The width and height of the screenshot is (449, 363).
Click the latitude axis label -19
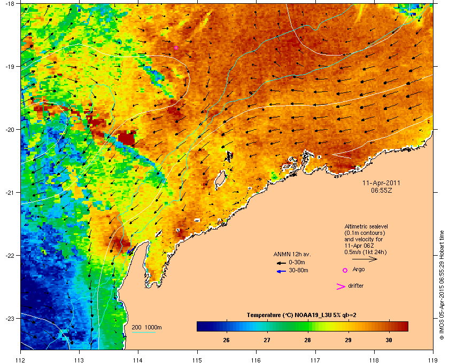pyautogui.click(x=10, y=66)
